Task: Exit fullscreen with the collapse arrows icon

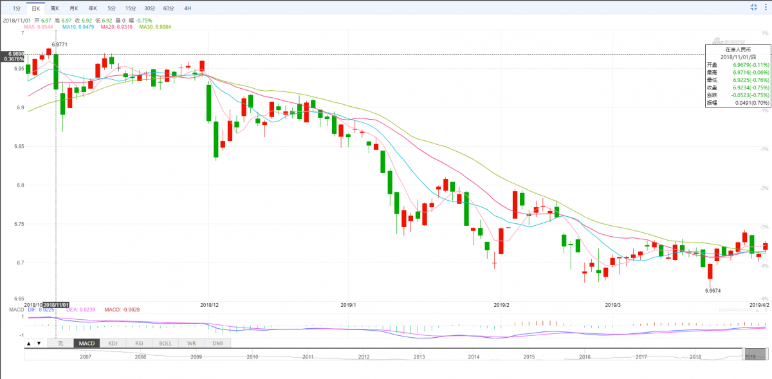Action: pos(753,8)
